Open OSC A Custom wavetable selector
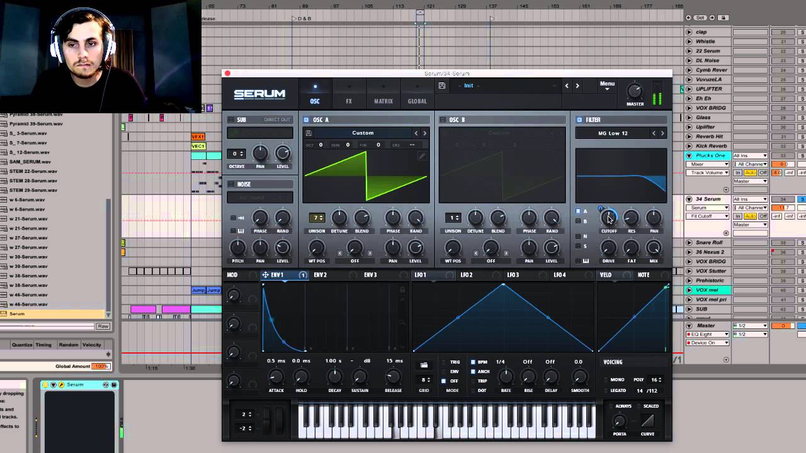The height and width of the screenshot is (453, 806). (363, 133)
